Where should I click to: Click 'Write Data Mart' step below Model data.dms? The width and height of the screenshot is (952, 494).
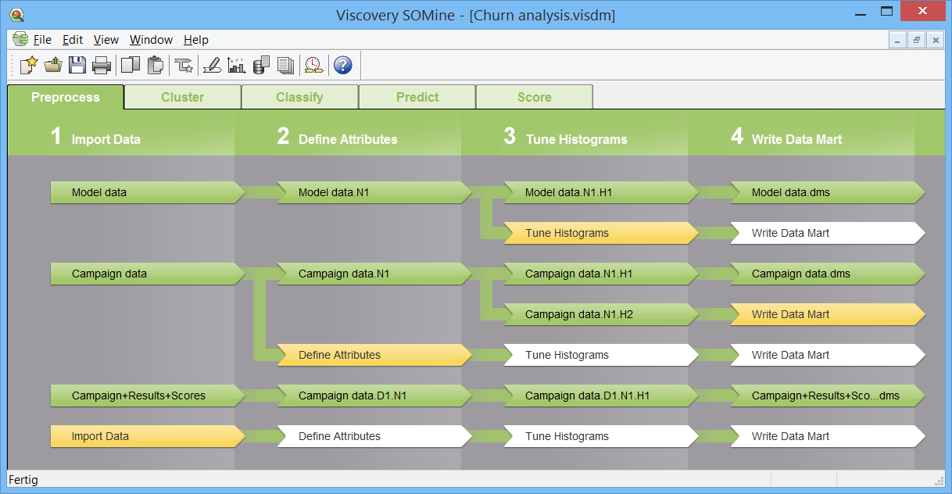tap(828, 233)
